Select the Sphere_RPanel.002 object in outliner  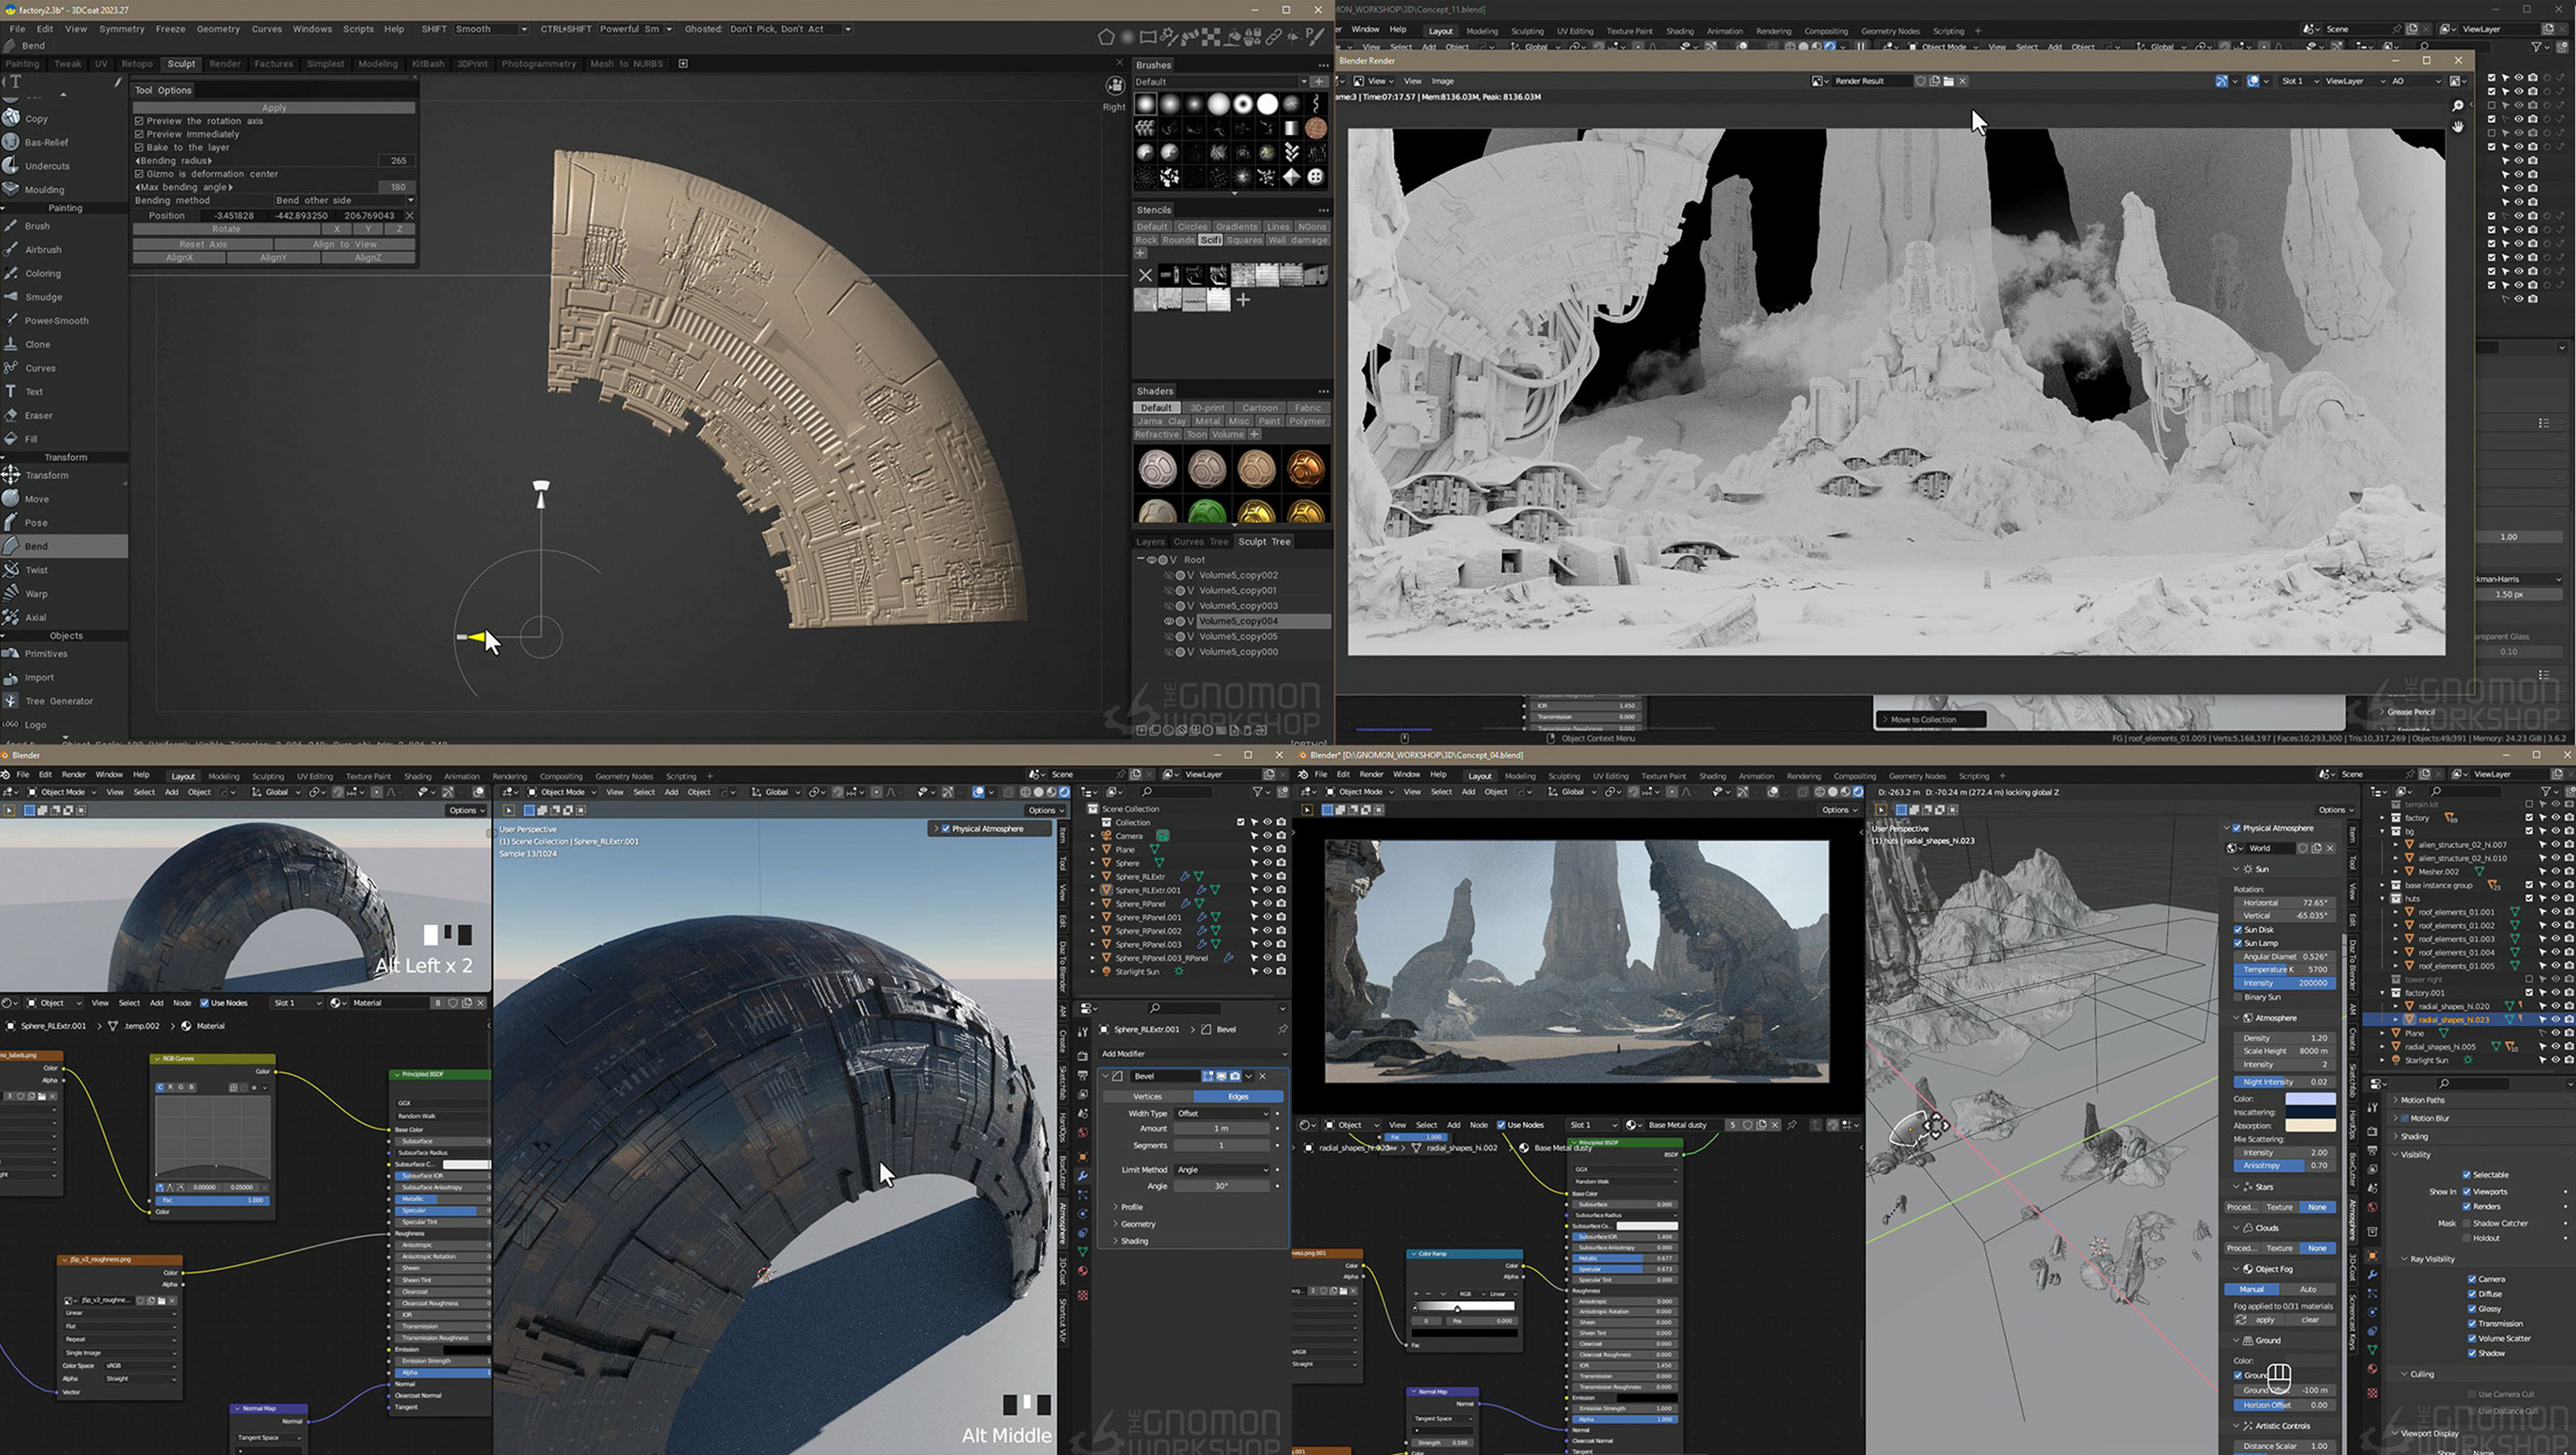click(x=1148, y=931)
